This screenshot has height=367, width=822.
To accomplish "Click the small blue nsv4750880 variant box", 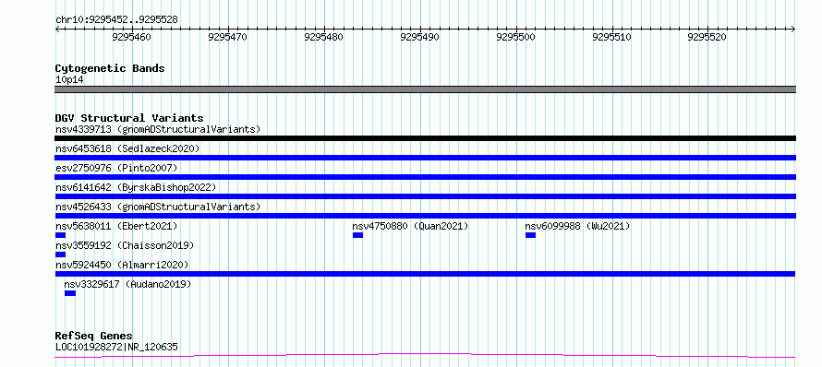I will coord(357,235).
